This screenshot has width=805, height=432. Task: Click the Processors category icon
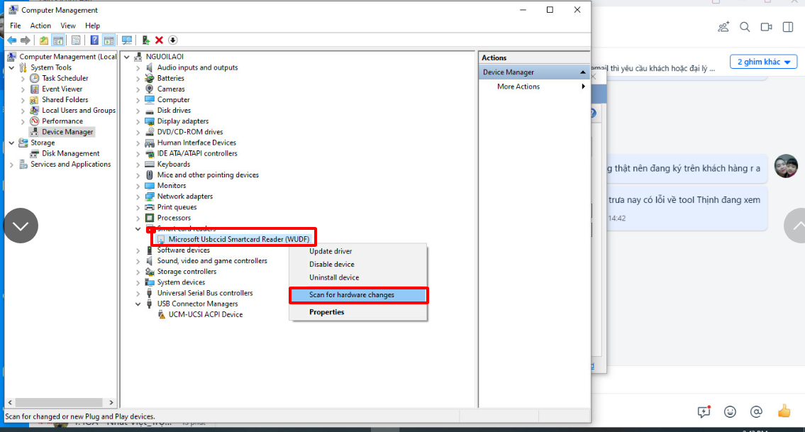[x=150, y=218]
